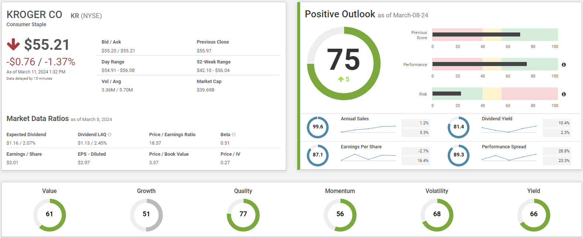Click the Dividend Yield ring showing 81.4

point(459,127)
